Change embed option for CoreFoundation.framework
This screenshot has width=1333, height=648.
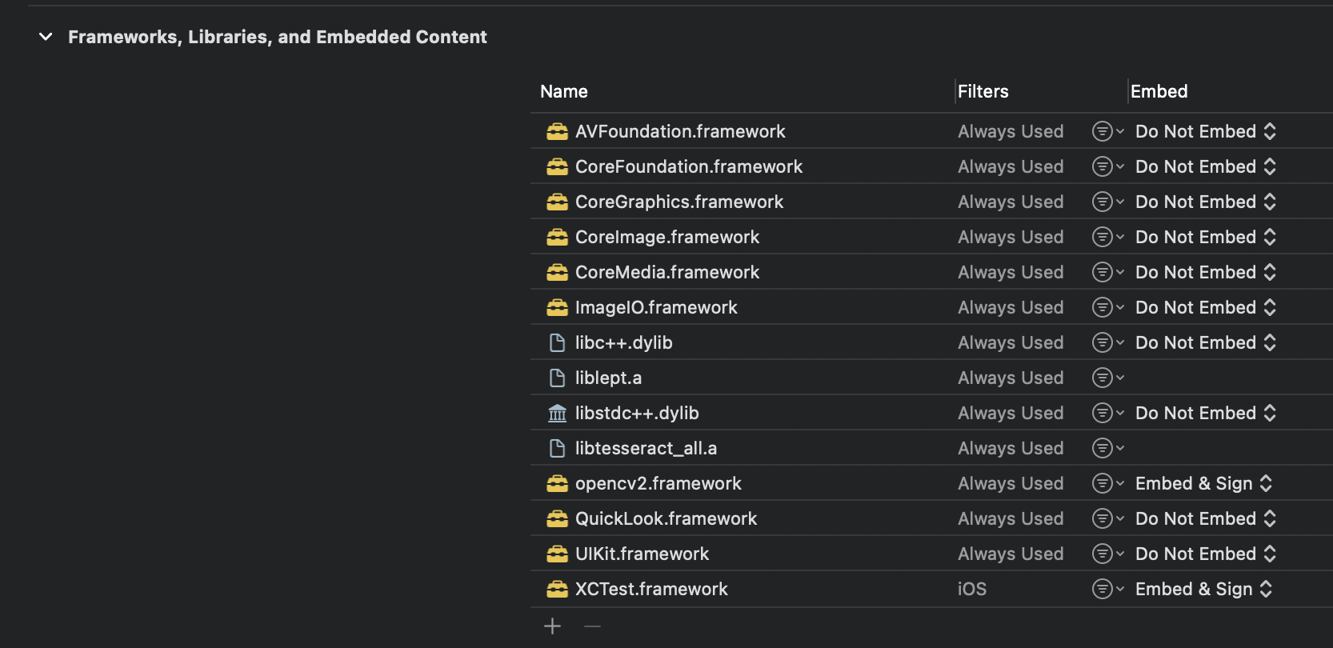[x=1206, y=166]
